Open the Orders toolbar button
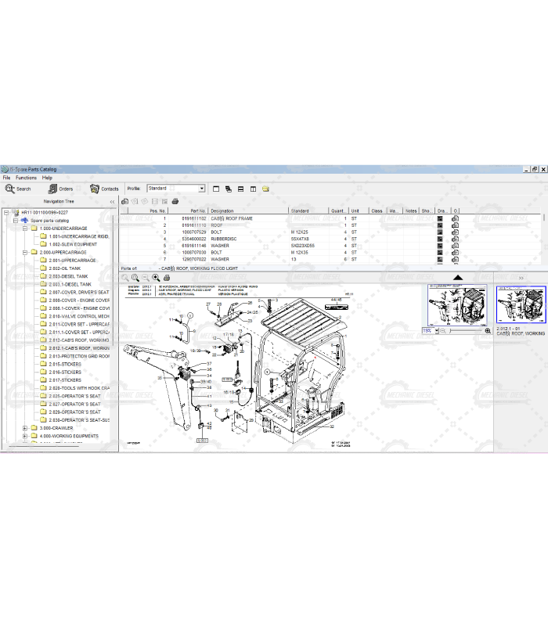The width and height of the screenshot is (548, 626). coord(60,189)
